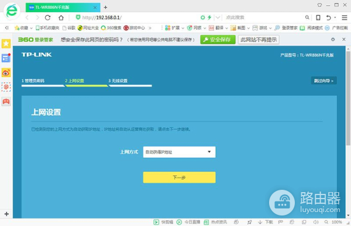Open 今日直播 in the status bar
The width and height of the screenshot is (351, 226).
(x=188, y=222)
